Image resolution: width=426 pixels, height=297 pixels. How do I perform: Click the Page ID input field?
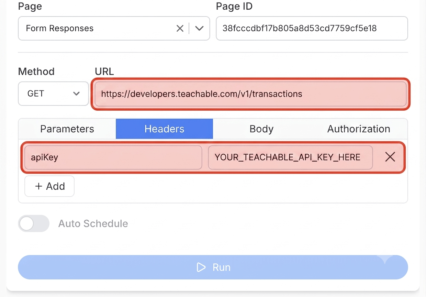point(312,28)
